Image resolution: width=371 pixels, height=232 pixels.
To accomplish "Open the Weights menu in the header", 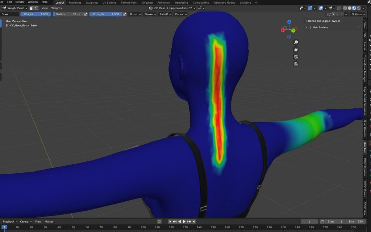I will point(56,8).
